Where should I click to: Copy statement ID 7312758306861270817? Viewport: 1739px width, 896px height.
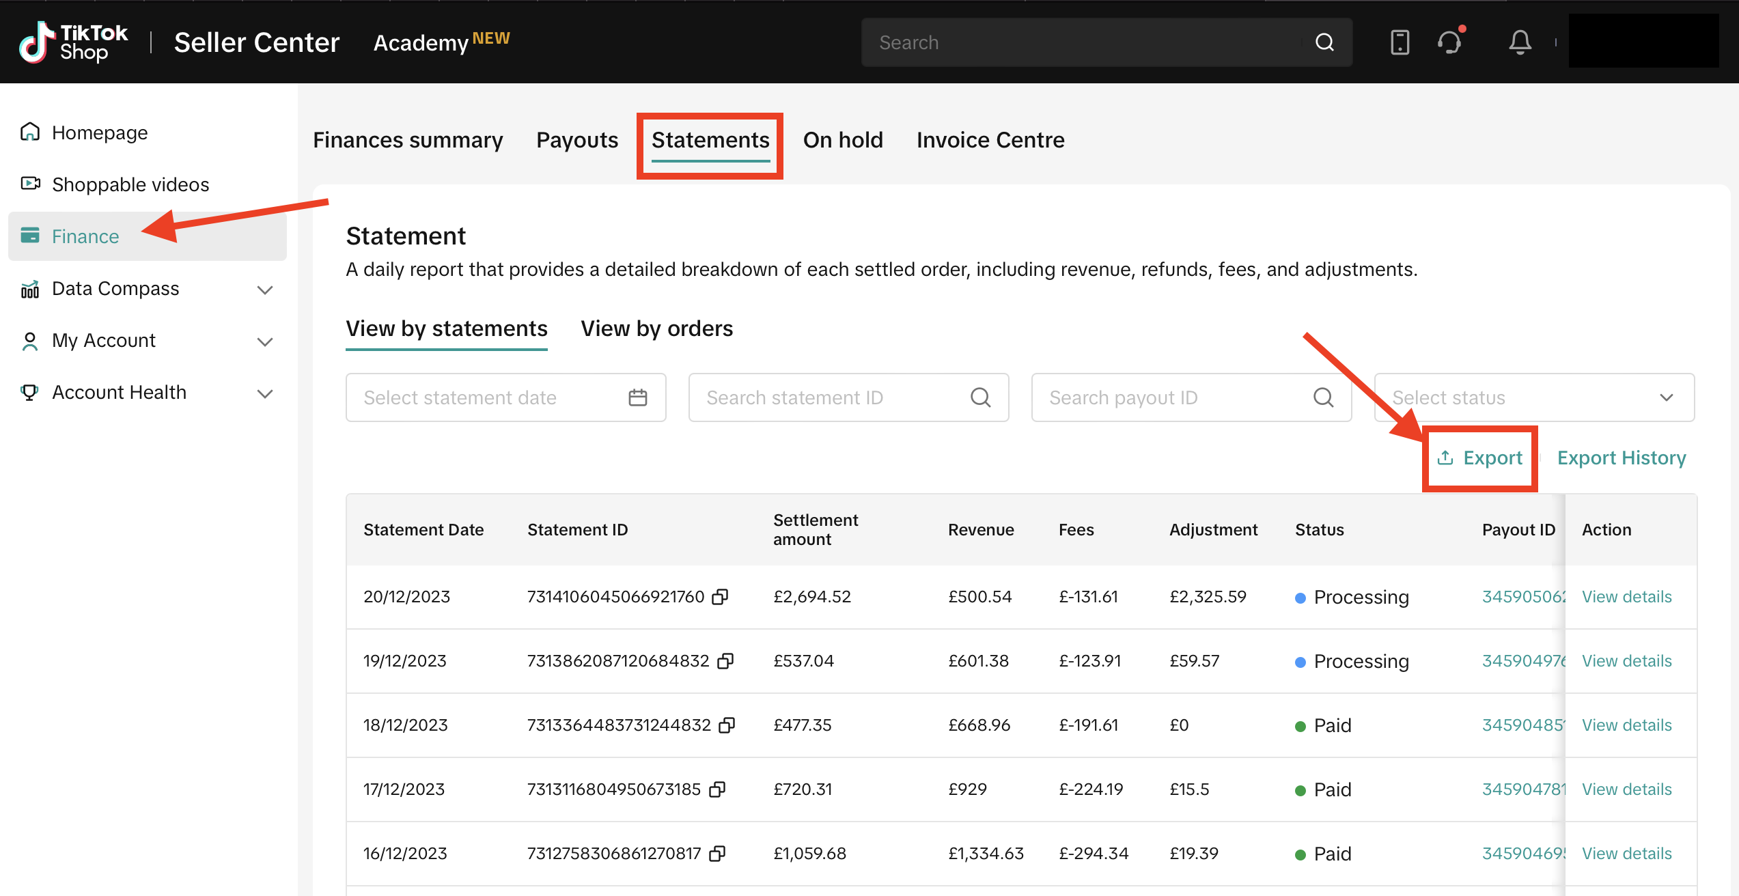(718, 853)
